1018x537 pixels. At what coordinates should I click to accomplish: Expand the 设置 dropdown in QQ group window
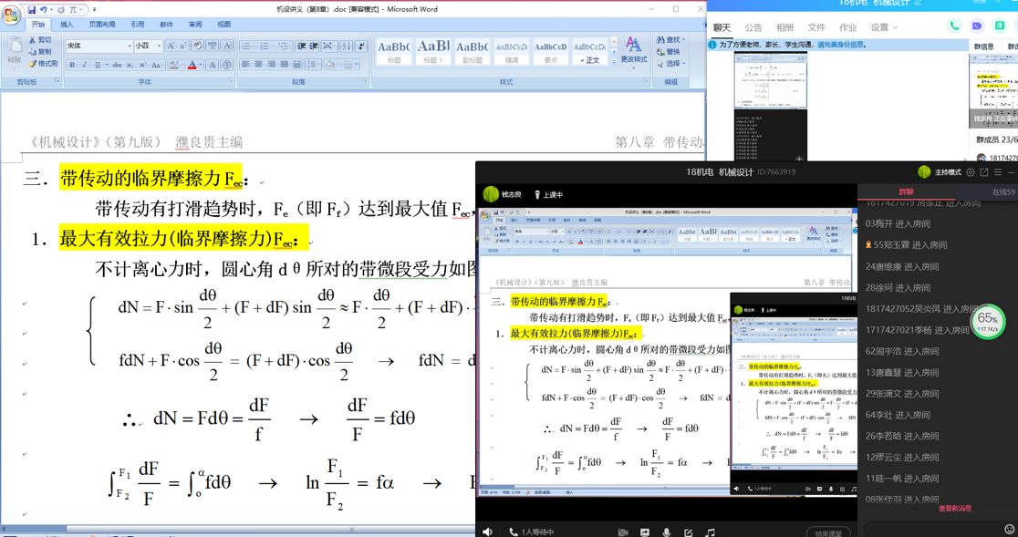click(883, 28)
